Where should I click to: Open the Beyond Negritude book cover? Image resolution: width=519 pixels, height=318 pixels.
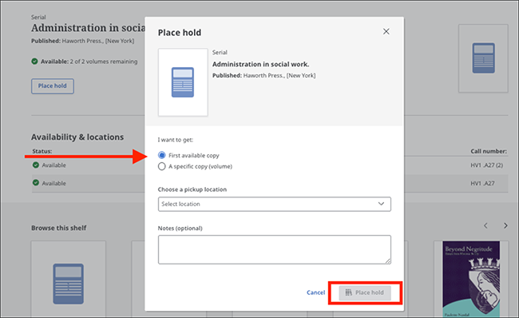point(471,279)
